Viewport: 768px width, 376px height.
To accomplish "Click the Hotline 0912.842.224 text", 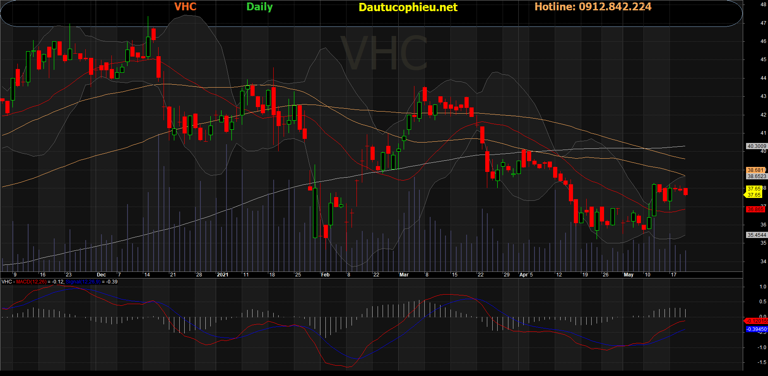I will tap(593, 7).
